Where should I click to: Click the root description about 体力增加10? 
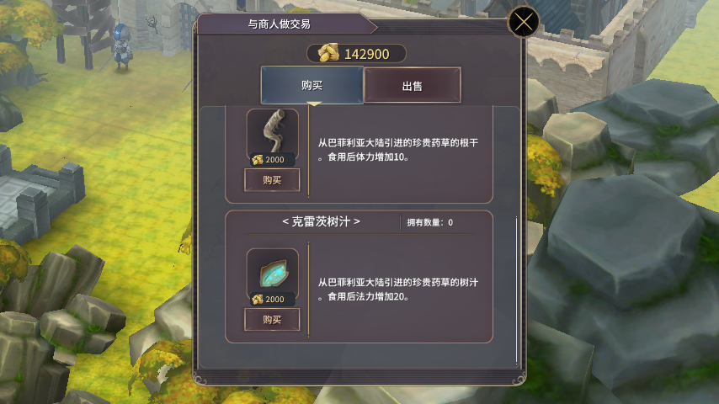click(398, 150)
